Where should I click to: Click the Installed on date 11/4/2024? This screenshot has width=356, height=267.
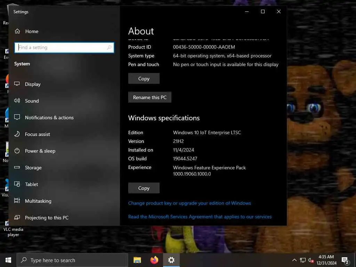184,150
